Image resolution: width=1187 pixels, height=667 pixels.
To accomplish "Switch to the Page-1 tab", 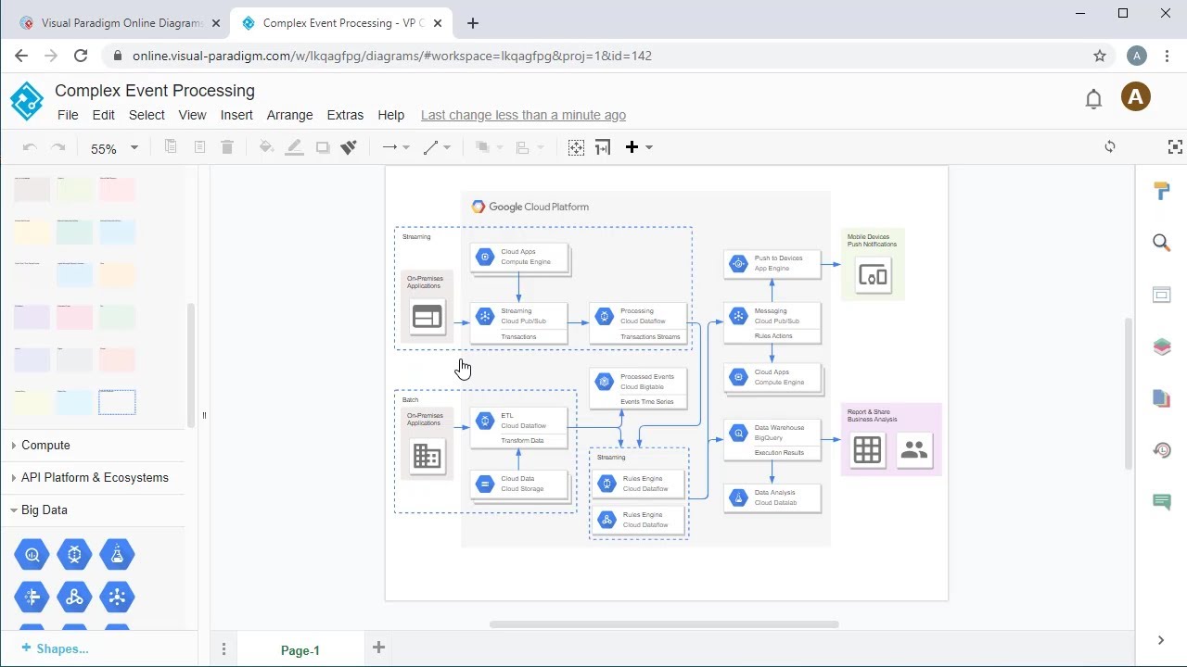I will [x=300, y=650].
